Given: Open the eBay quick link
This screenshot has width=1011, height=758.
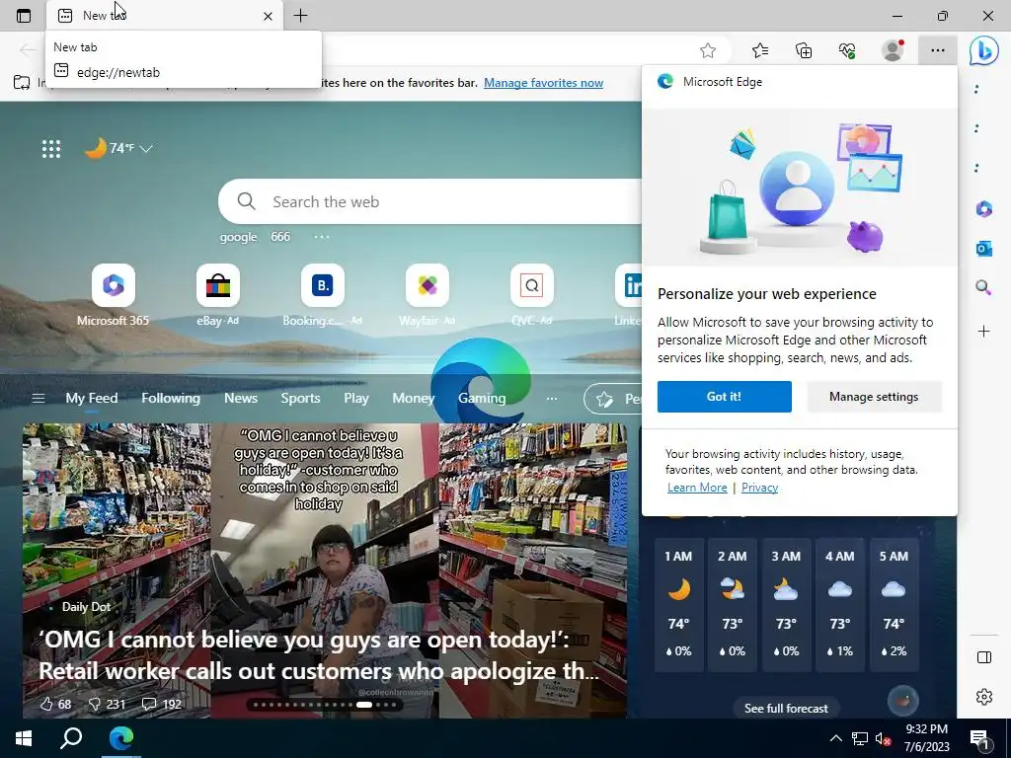Looking at the screenshot, I should [x=218, y=295].
